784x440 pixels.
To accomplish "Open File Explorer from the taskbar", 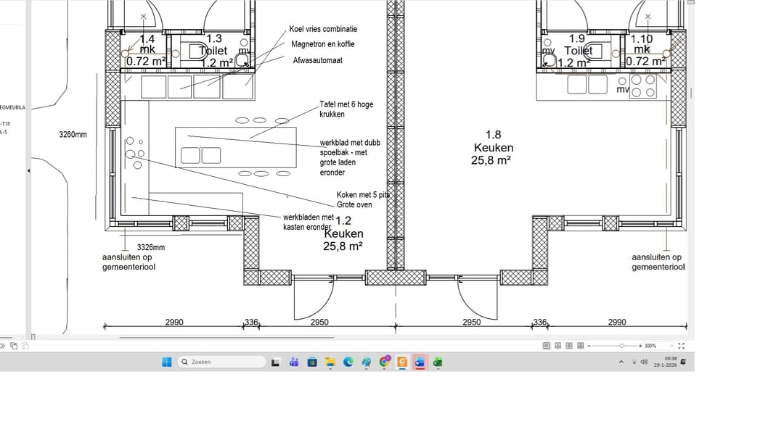I will point(330,362).
